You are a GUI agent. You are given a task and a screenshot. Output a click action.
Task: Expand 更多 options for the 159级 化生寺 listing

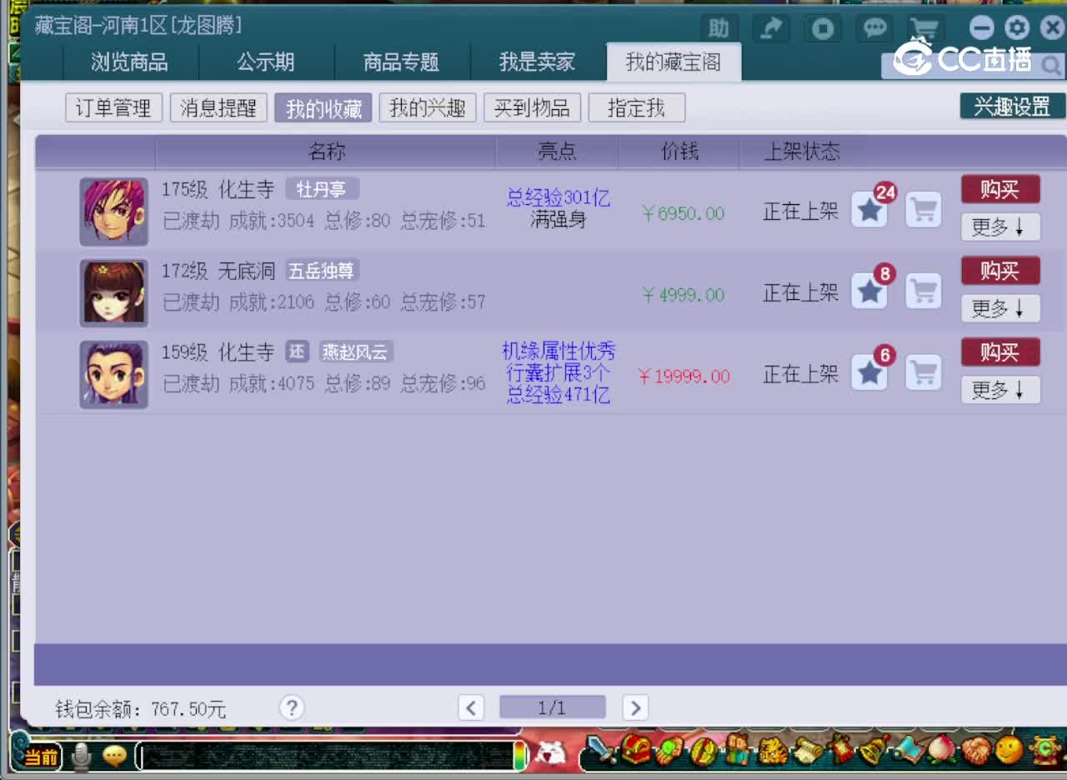(999, 389)
